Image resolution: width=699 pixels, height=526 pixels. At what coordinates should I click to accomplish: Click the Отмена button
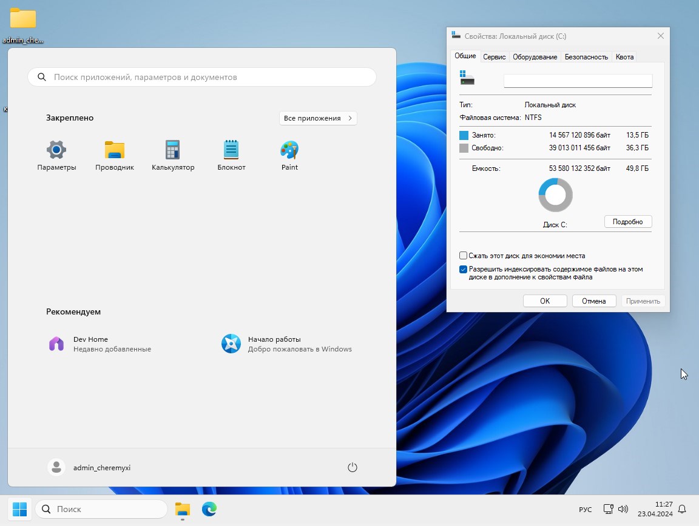(x=593, y=301)
